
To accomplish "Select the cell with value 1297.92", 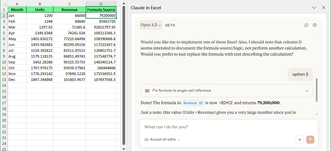I will pos(40,27).
